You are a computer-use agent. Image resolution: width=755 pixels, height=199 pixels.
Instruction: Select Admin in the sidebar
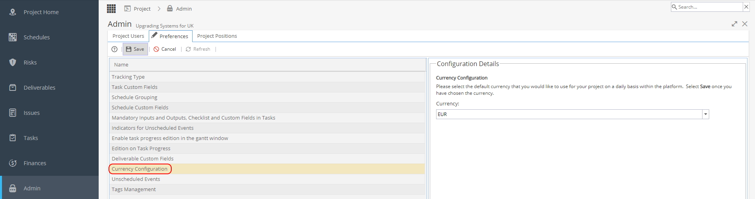49,188
